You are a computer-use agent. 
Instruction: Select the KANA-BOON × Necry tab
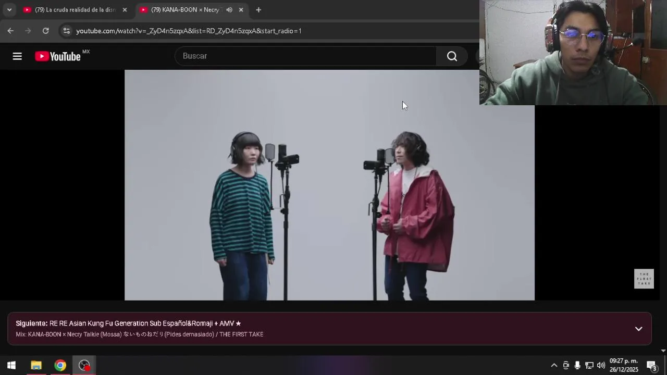[x=186, y=10]
